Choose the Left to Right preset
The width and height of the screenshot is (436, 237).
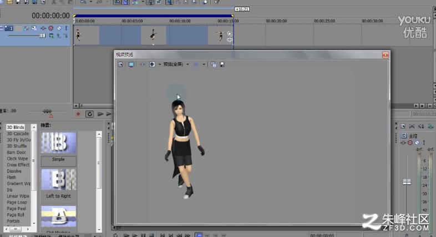coord(58,179)
